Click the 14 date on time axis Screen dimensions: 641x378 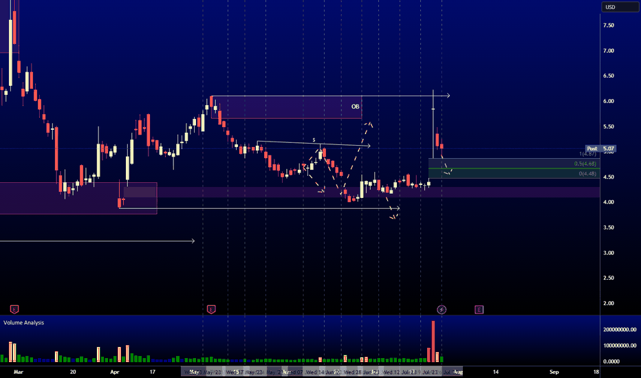coord(495,372)
